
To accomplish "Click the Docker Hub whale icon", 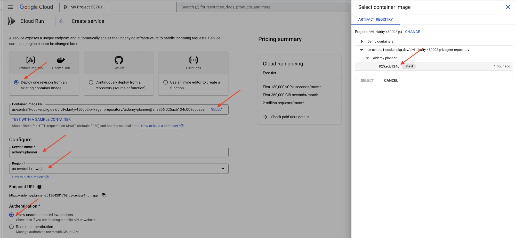I will pos(61,60).
